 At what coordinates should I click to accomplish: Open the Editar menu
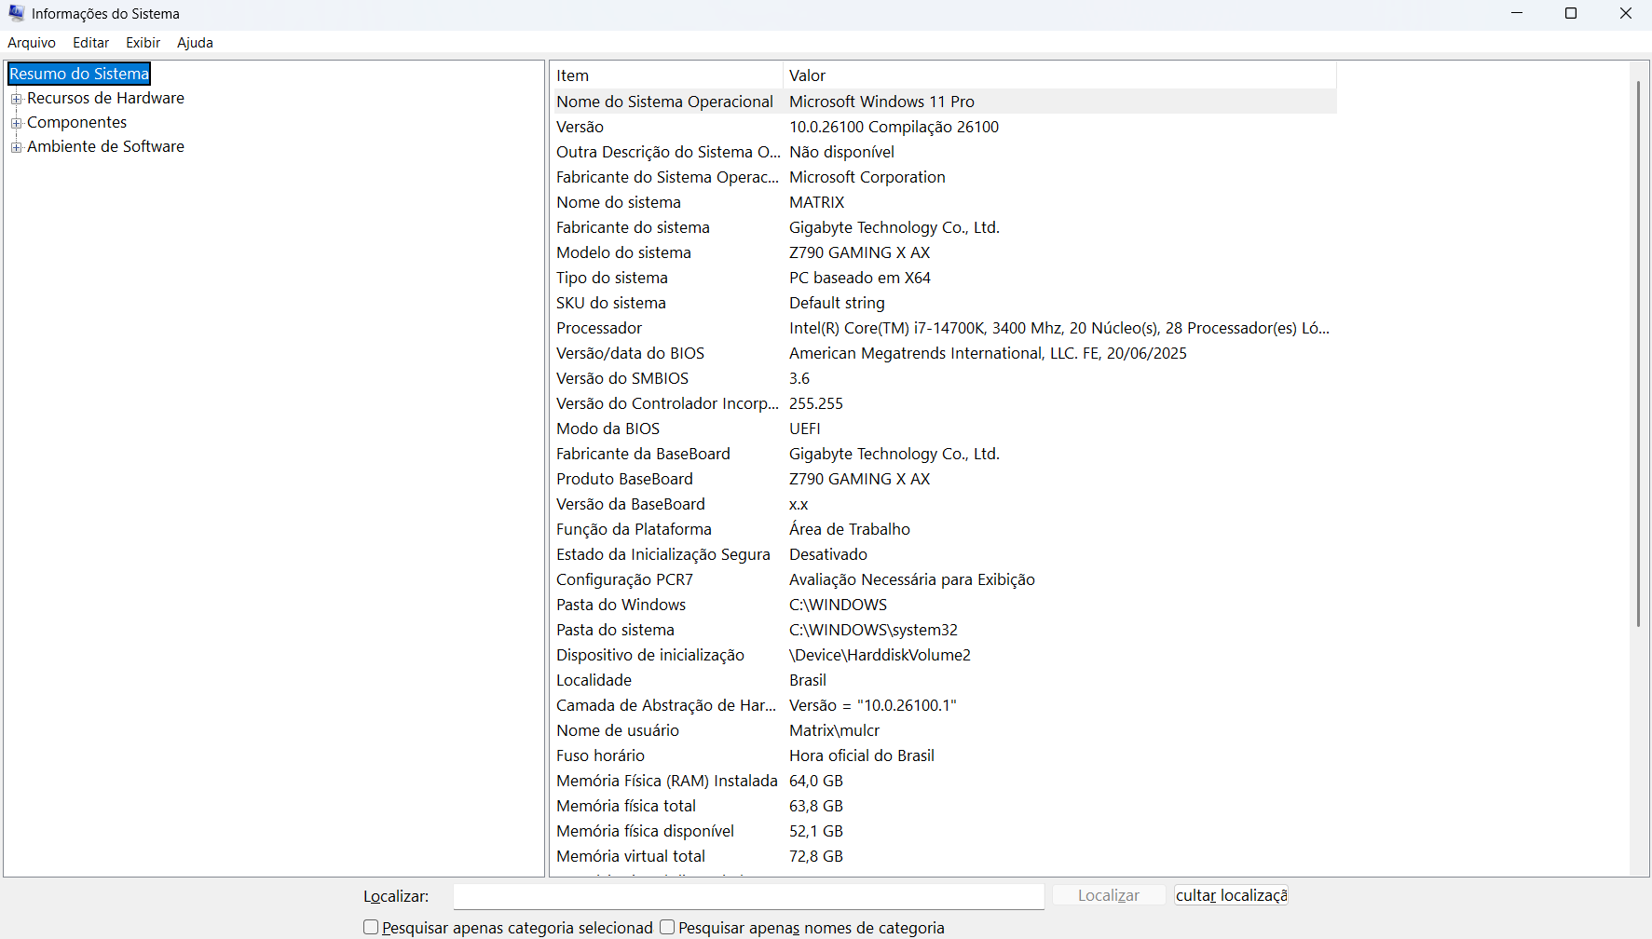(x=91, y=43)
